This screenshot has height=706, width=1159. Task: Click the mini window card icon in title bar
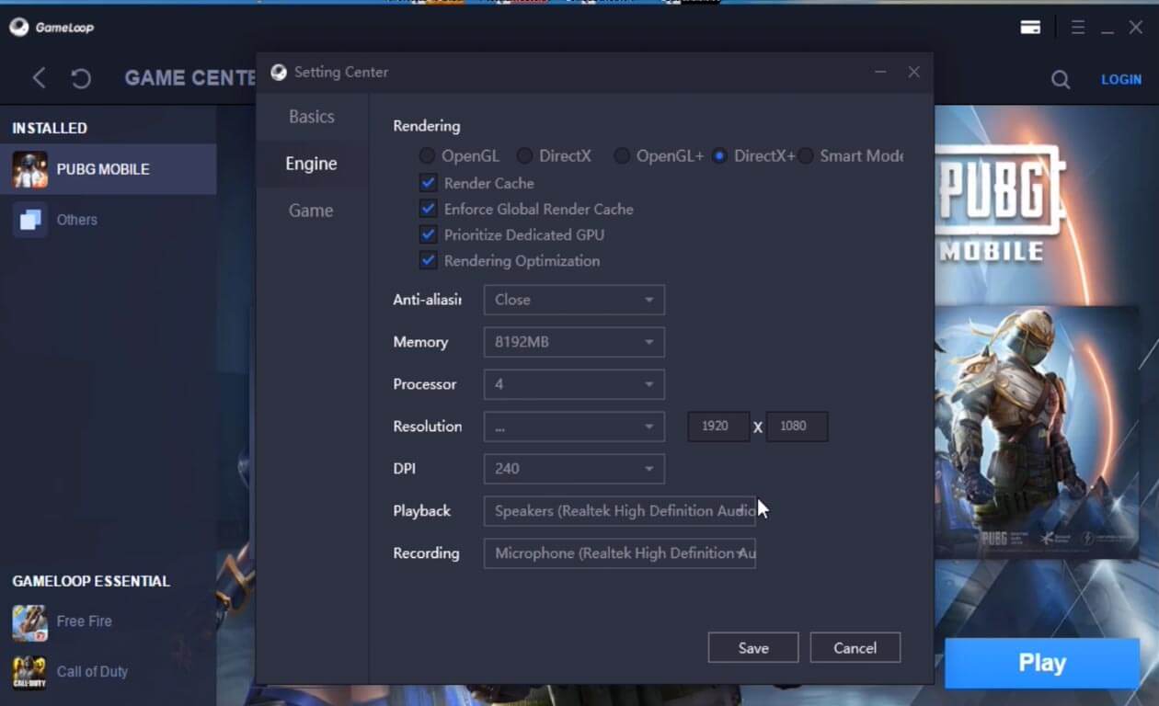pyautogui.click(x=1030, y=28)
